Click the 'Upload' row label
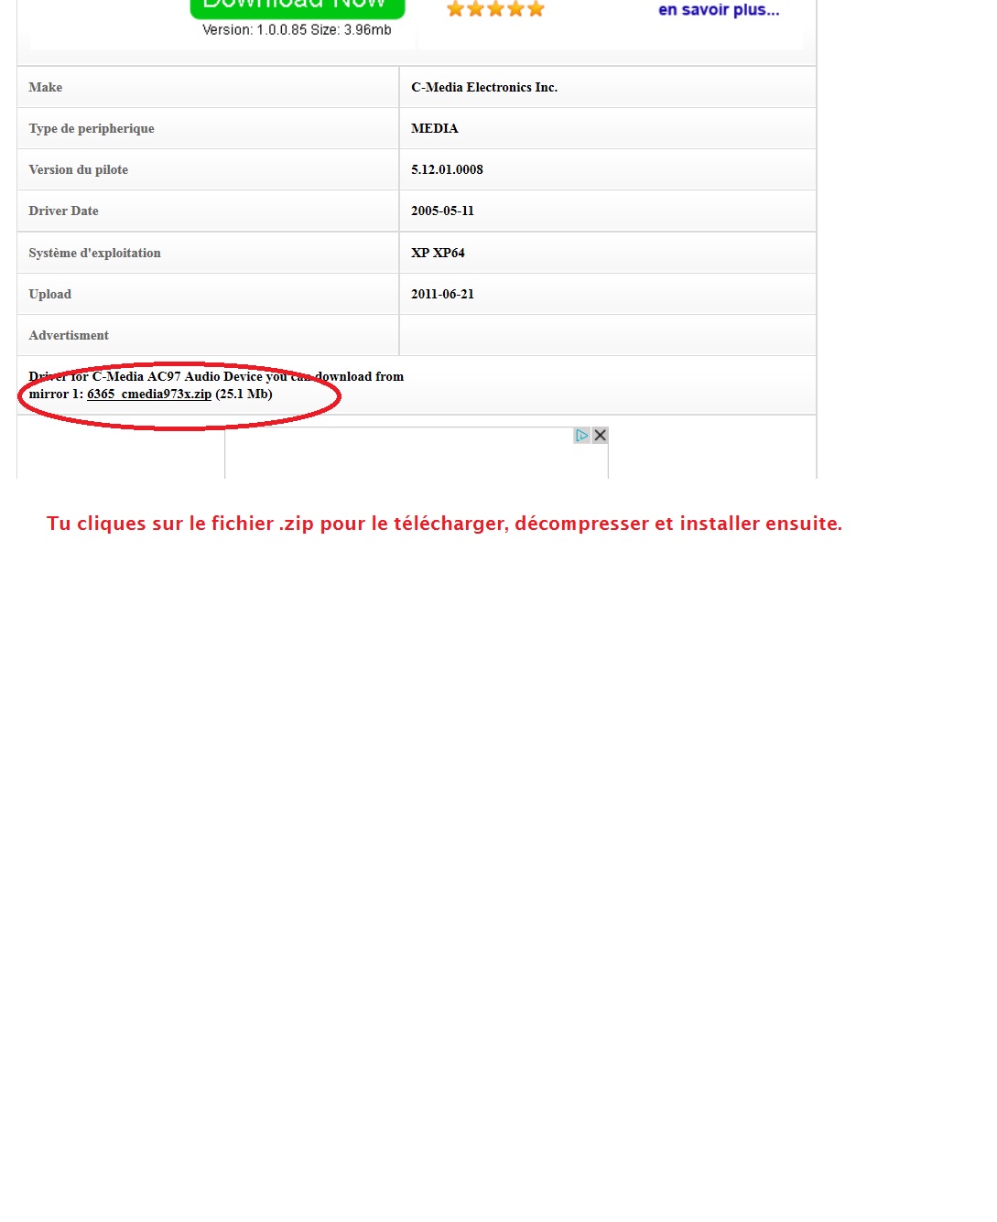The height and width of the screenshot is (1222, 997). tap(49, 294)
